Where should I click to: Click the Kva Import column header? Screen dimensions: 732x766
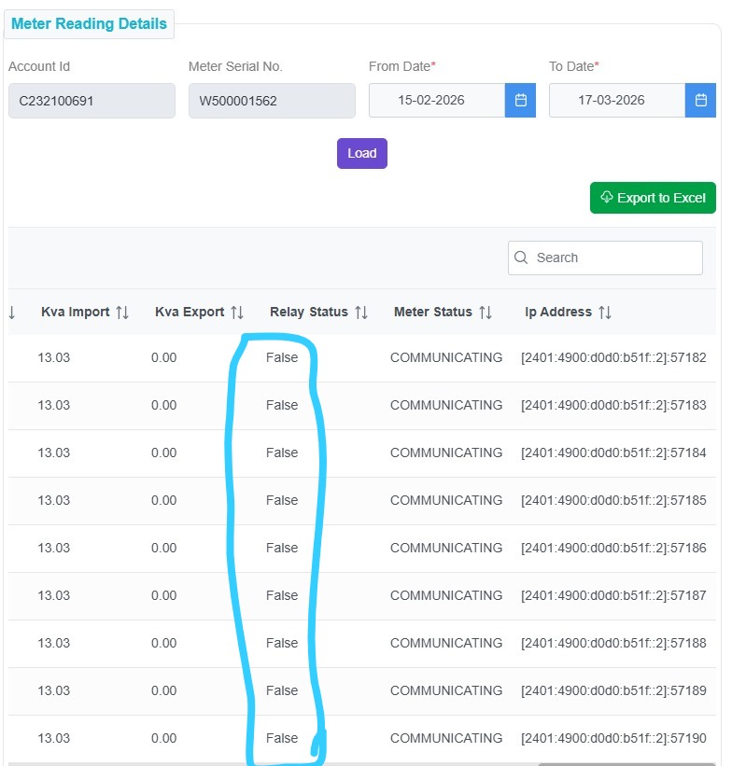75,313
